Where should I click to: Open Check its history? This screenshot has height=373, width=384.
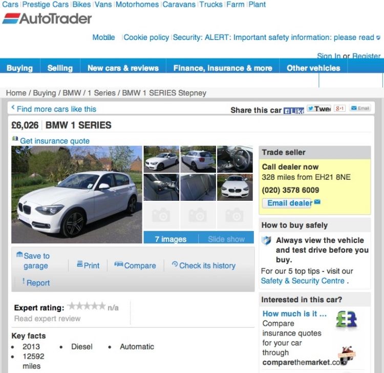tap(204, 265)
